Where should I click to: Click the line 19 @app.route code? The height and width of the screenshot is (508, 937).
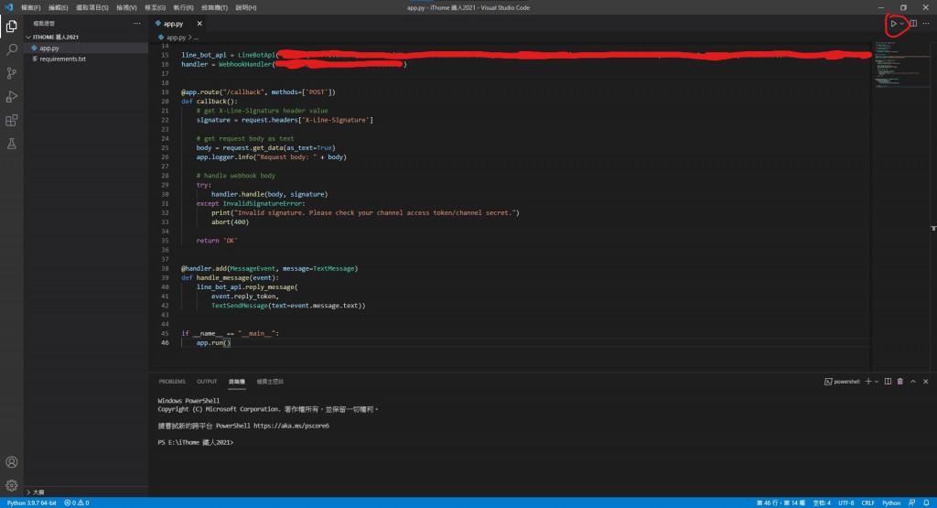258,92
